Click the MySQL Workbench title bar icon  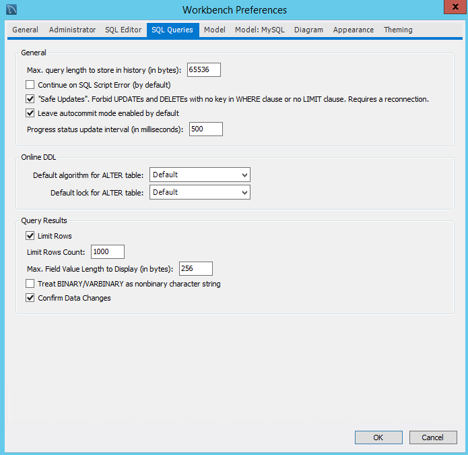[x=11, y=10]
